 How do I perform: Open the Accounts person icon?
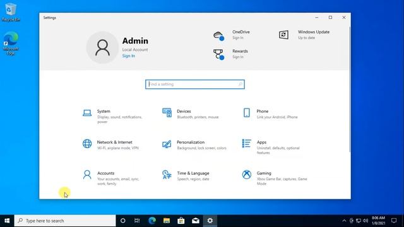(x=87, y=175)
